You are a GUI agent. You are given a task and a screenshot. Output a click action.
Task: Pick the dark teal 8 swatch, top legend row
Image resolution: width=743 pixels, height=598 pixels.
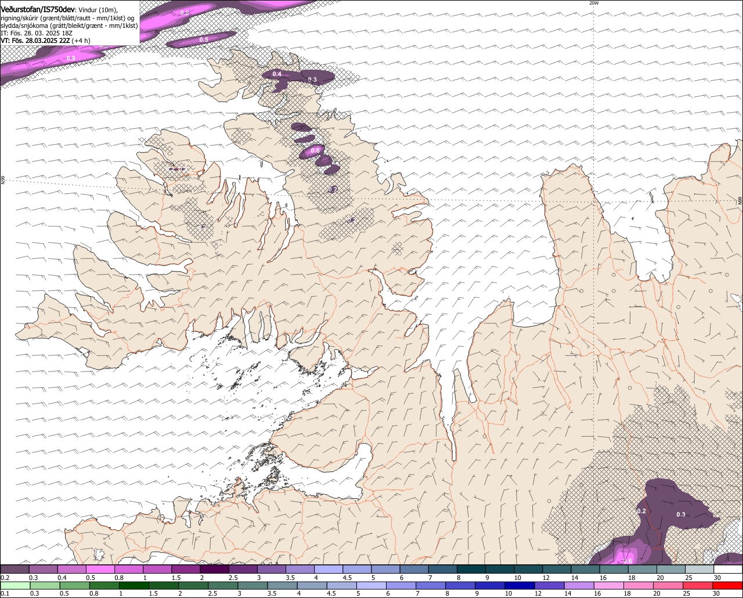pyautogui.click(x=471, y=570)
